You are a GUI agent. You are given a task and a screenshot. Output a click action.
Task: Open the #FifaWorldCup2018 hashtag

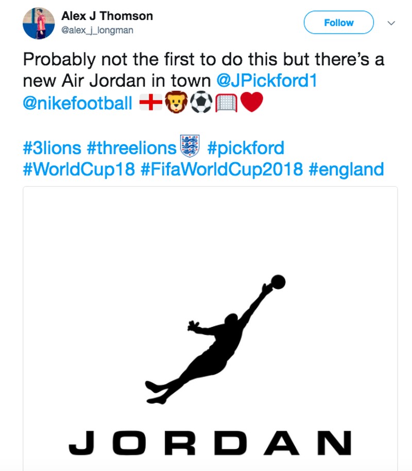[x=221, y=169]
